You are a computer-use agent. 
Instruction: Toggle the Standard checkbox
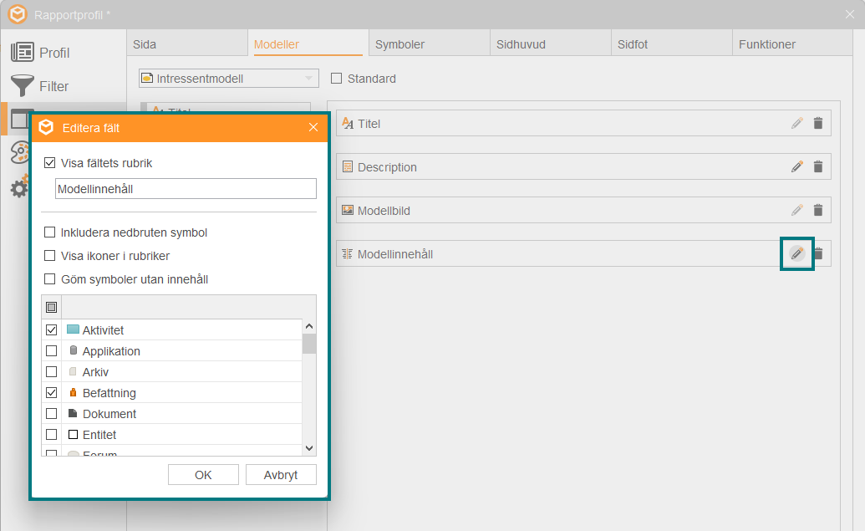[x=336, y=79]
